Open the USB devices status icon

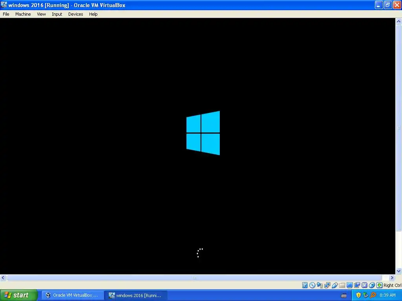[x=334, y=285]
